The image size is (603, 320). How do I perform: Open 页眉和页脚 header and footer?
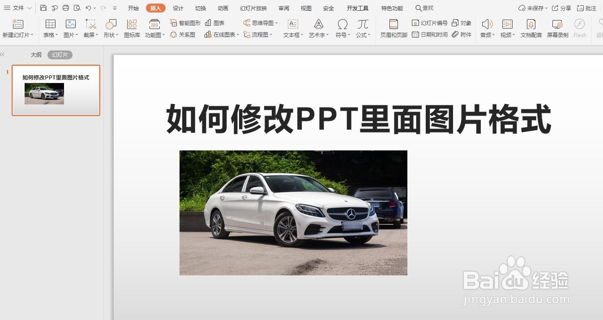point(394,29)
